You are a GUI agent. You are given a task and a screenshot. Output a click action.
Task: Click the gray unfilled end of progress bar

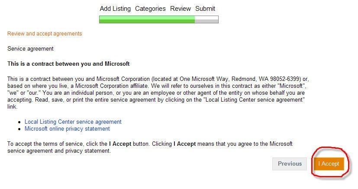pyautogui.click(x=206, y=19)
